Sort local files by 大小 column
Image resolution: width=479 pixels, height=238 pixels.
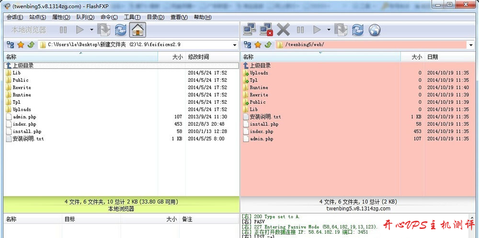tap(171, 57)
